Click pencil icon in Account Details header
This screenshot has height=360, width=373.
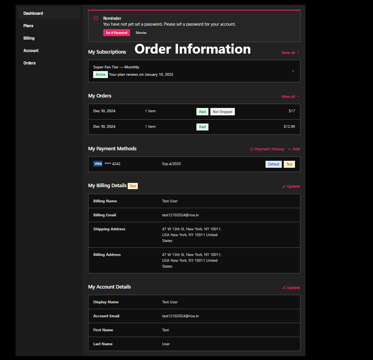(x=284, y=288)
